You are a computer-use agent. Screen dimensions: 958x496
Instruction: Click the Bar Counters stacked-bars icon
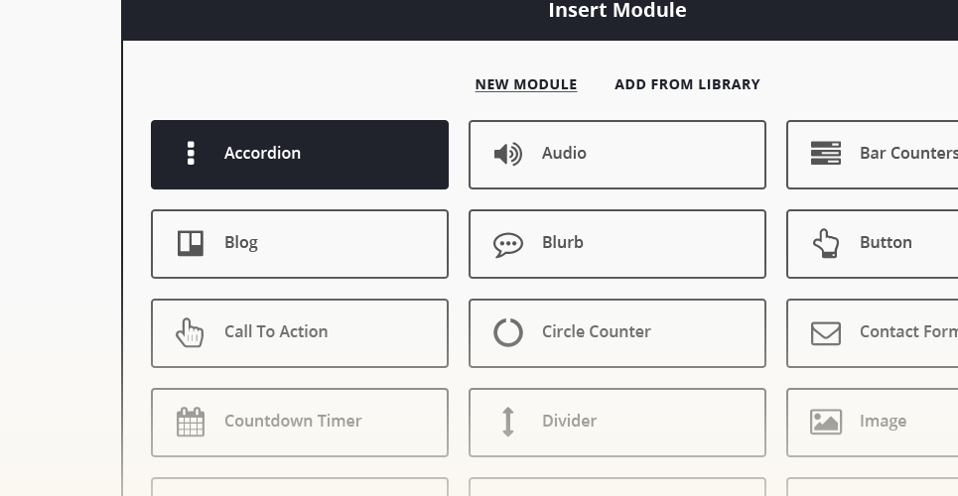(x=825, y=154)
